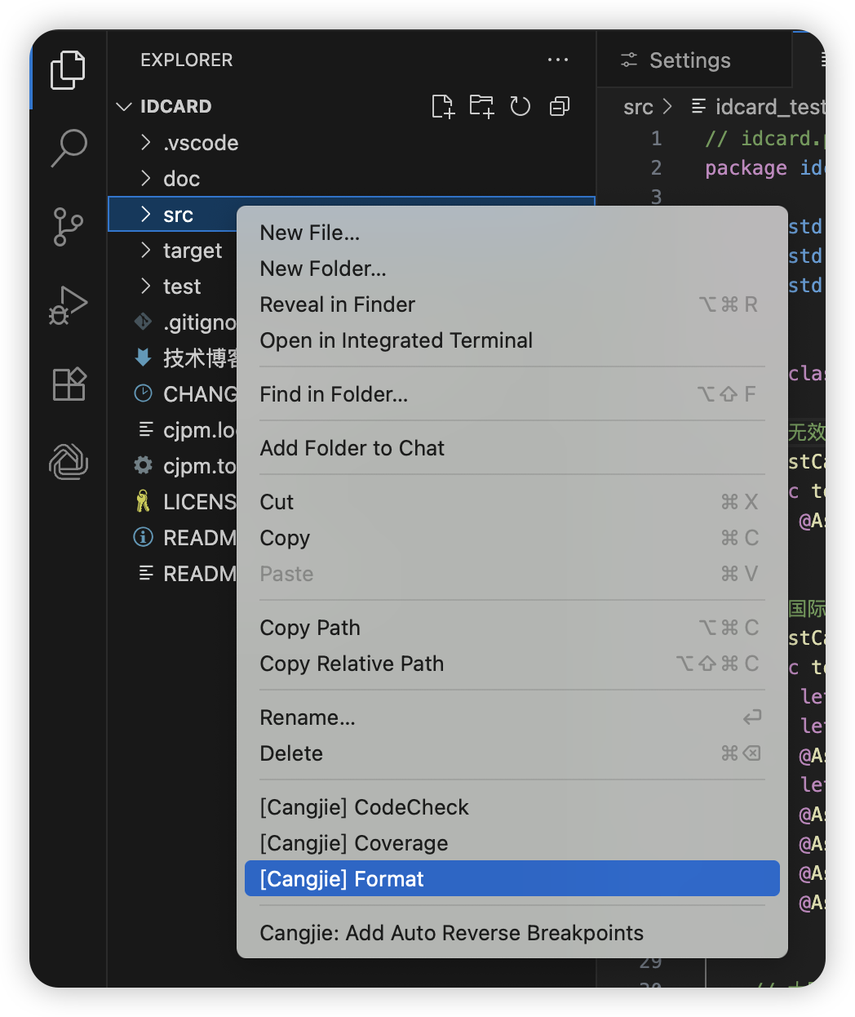Viewport: 855px width, 1017px height.
Task: Open the Source Control view icon
Action: 68,226
